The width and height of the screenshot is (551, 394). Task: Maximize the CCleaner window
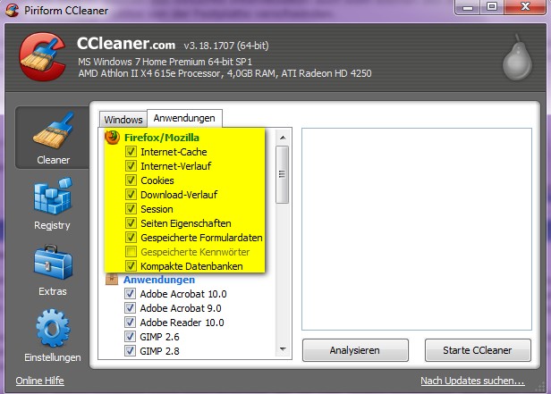click(492, 7)
